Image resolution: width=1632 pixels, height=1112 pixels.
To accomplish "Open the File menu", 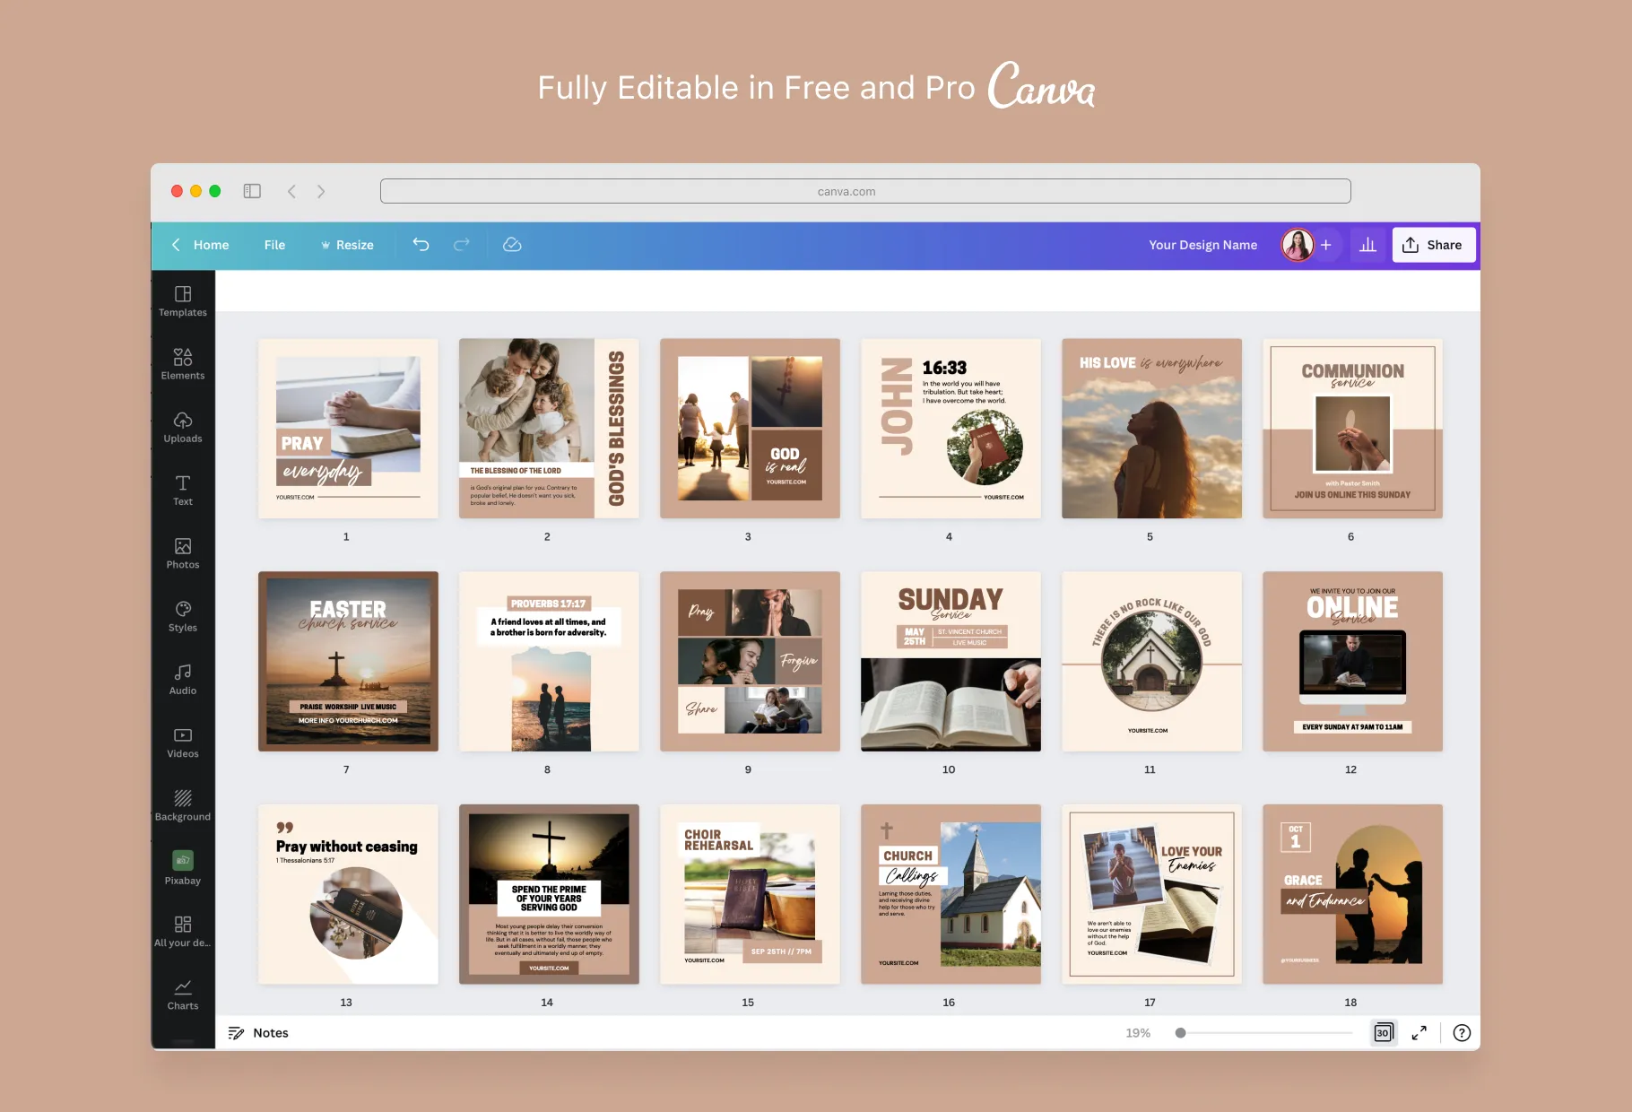I will pyautogui.click(x=274, y=245).
